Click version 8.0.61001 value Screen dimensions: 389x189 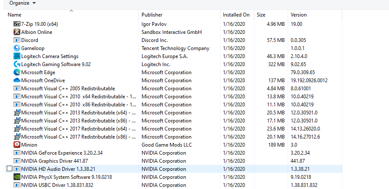click(x=301, y=89)
